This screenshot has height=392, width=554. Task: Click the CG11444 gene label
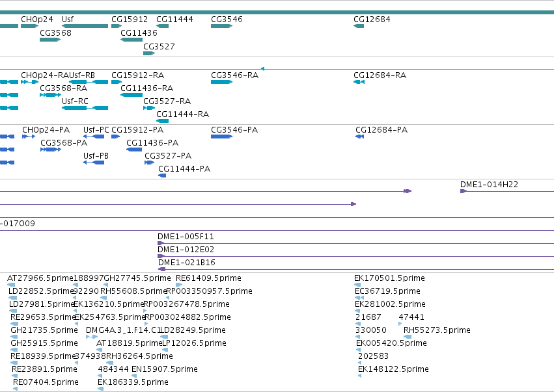pyautogui.click(x=174, y=20)
